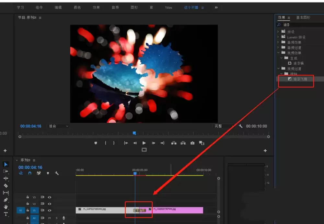Select the Pen tool on the left toolbar
324x224 pixels.
point(6,200)
